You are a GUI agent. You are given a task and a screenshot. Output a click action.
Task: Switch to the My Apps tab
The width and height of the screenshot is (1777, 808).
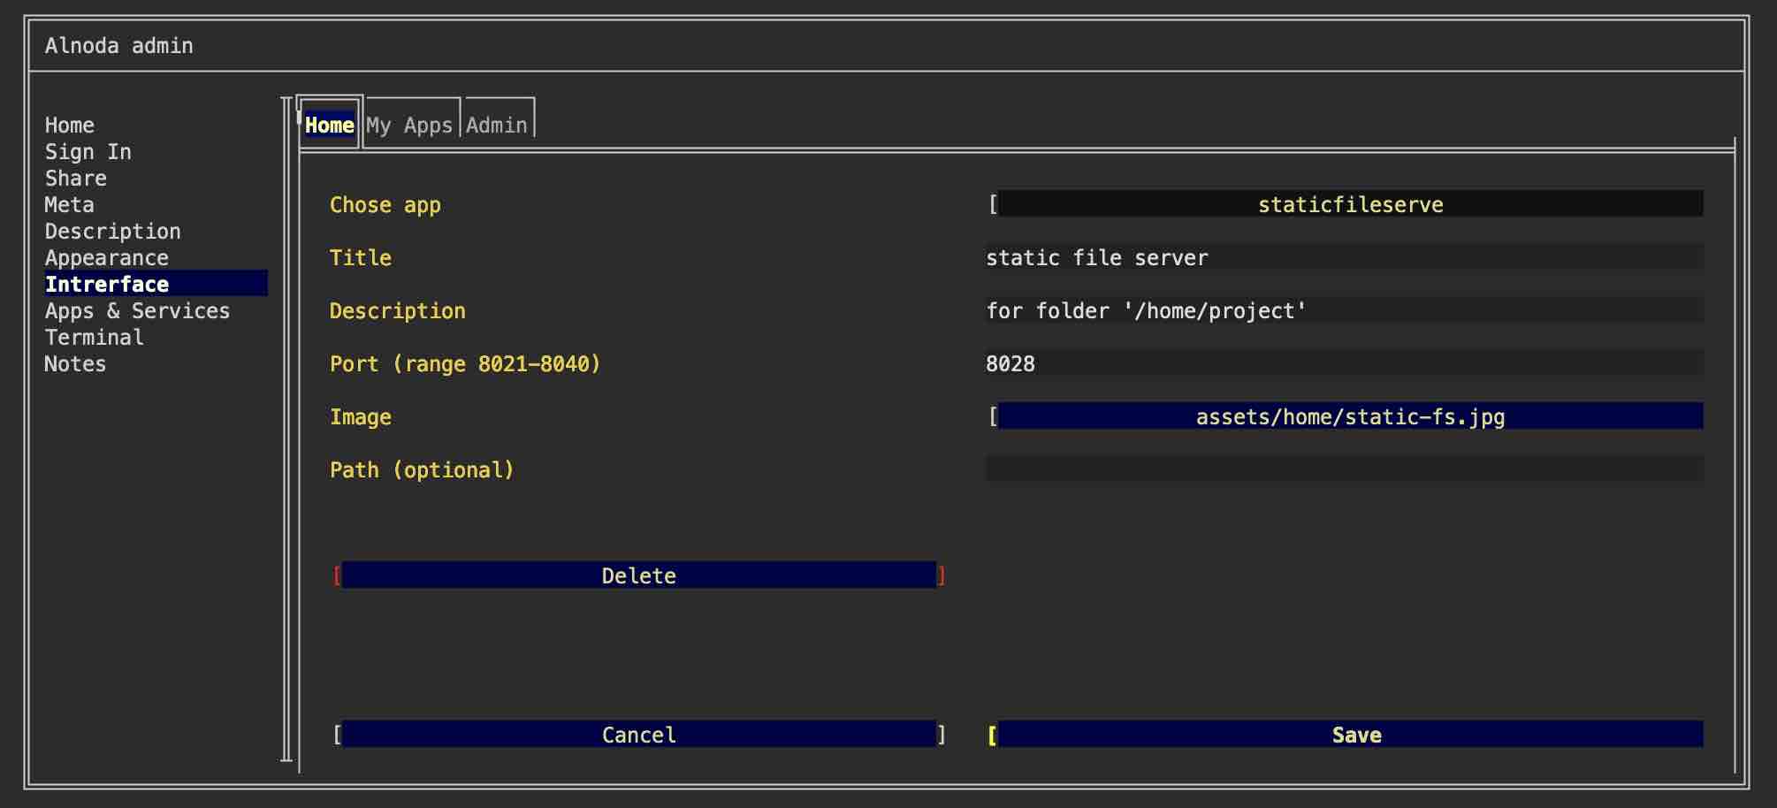(409, 126)
